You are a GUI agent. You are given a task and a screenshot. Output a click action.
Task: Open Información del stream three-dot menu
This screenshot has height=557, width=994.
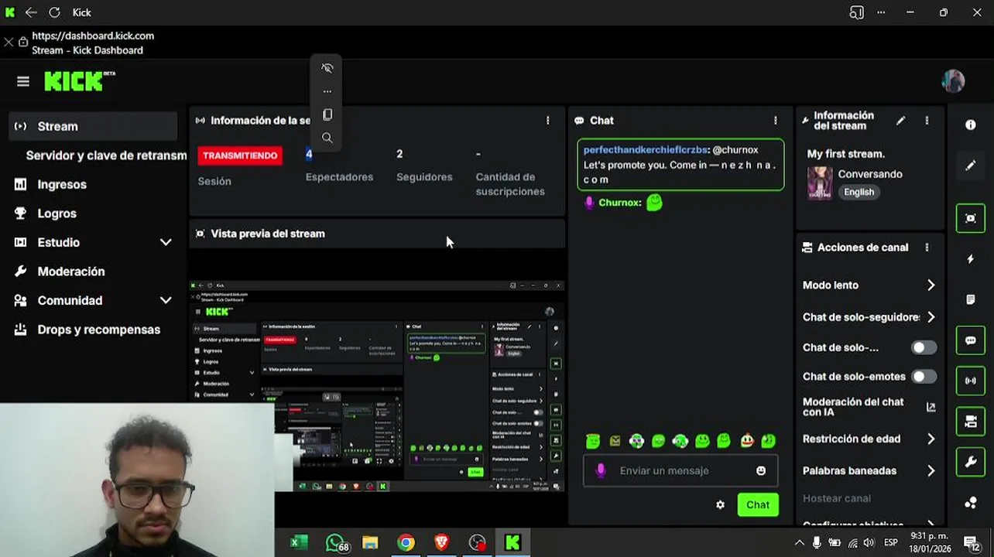(x=927, y=121)
